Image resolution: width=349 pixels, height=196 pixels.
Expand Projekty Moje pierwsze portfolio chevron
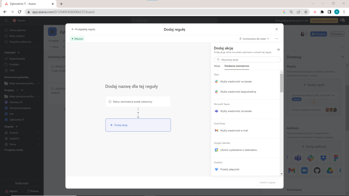(39, 96)
